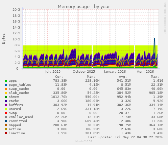The image size is (168, 145).
Task: Click the purple cache legend swatch
Action: tap(6, 101)
